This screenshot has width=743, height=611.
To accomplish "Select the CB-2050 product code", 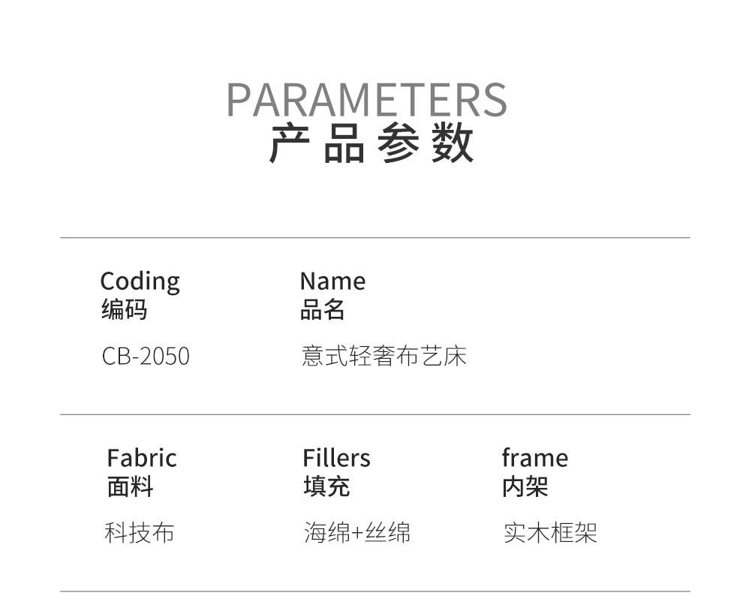I will pyautogui.click(x=146, y=356).
